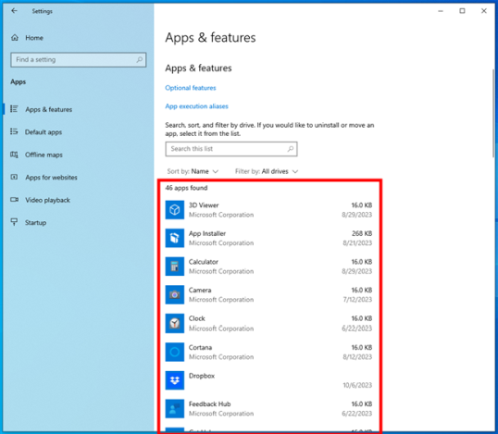Select the Cortana app name
The width and height of the screenshot is (498, 434).
(200, 347)
